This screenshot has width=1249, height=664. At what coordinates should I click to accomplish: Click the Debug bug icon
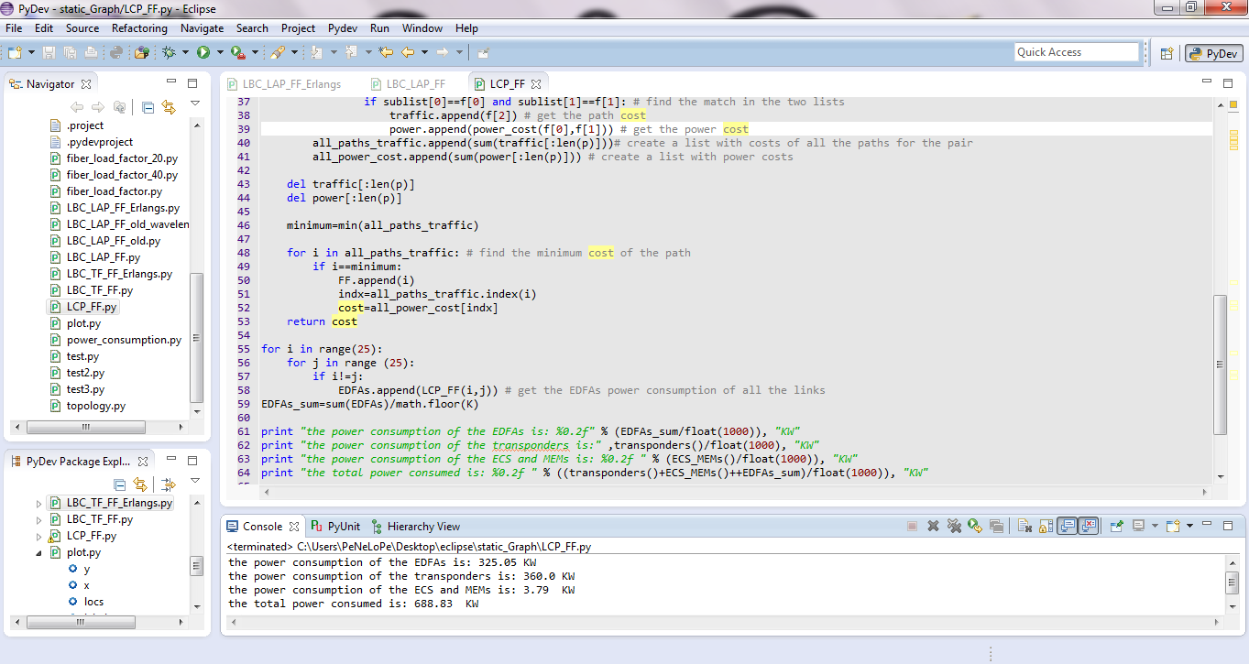tap(169, 52)
